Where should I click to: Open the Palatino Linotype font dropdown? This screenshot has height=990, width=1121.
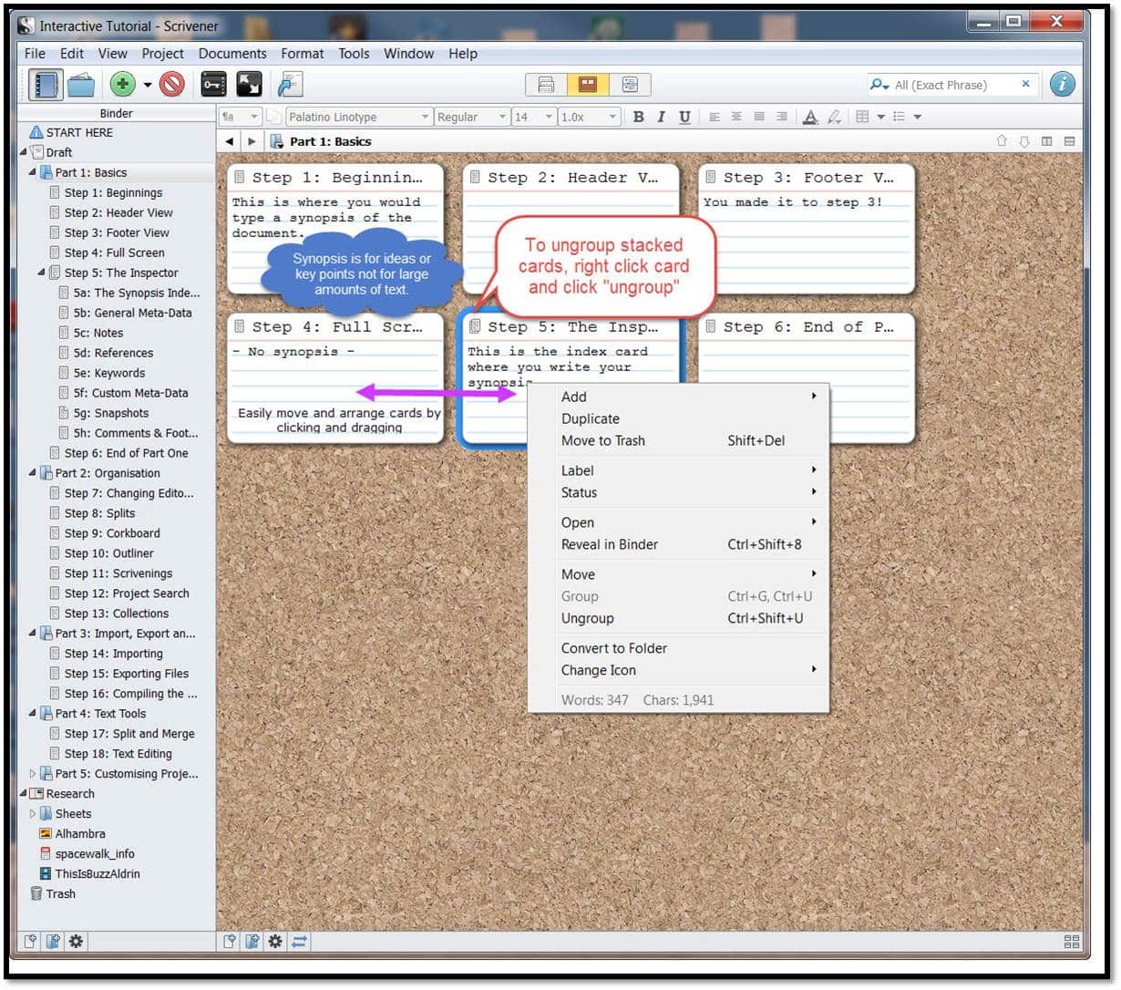pyautogui.click(x=359, y=117)
